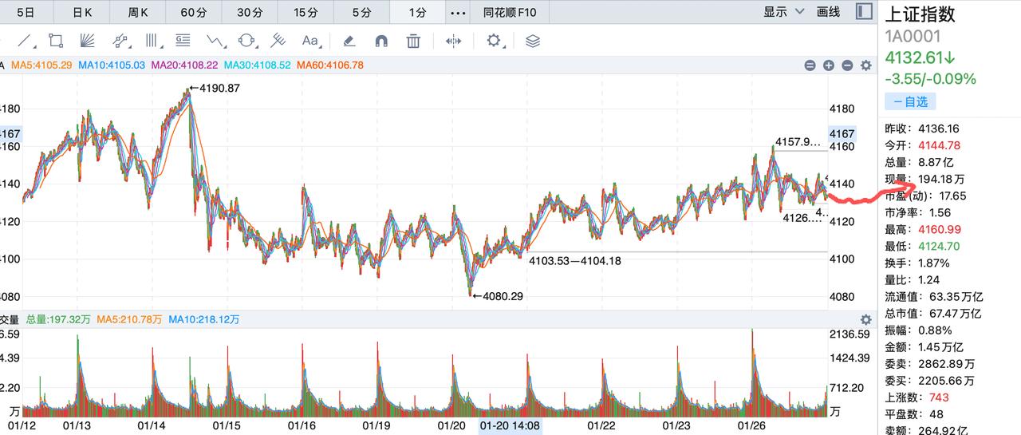Click the 自选 watchlist button
This screenshot has height=435, width=1021.
pos(910,101)
